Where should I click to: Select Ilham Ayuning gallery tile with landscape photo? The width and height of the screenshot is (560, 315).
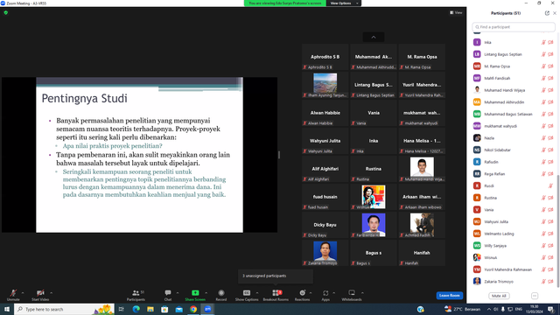point(325,85)
